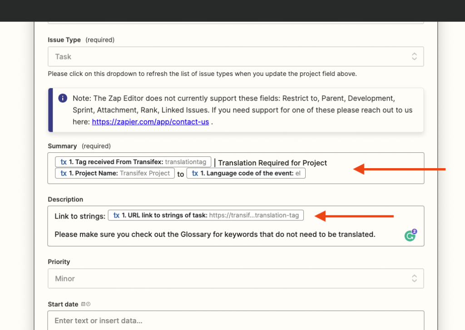Click the Summary field text 'Translation Required for Project'
465x330 pixels.
point(272,163)
